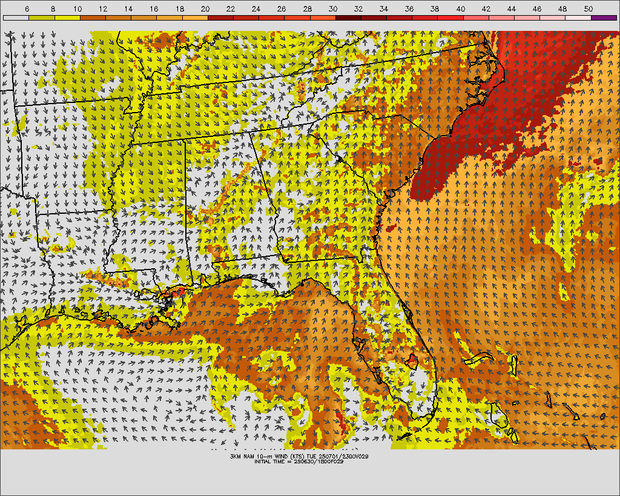Select legend swatch between 12 and 14

click(x=118, y=18)
